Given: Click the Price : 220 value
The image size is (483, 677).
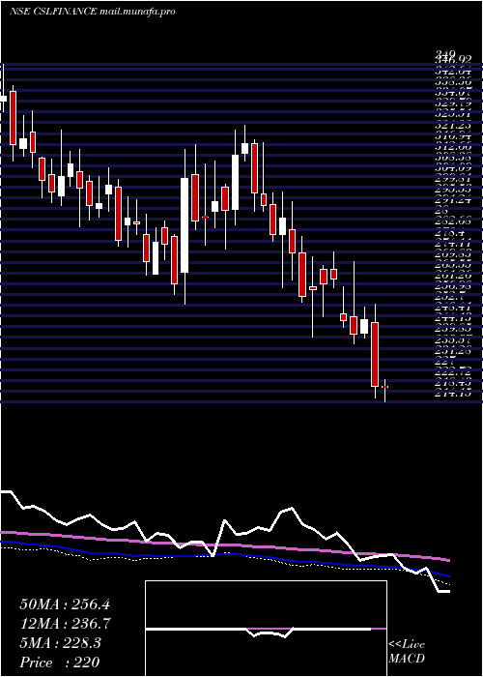Looking at the screenshot, I should (60, 662).
